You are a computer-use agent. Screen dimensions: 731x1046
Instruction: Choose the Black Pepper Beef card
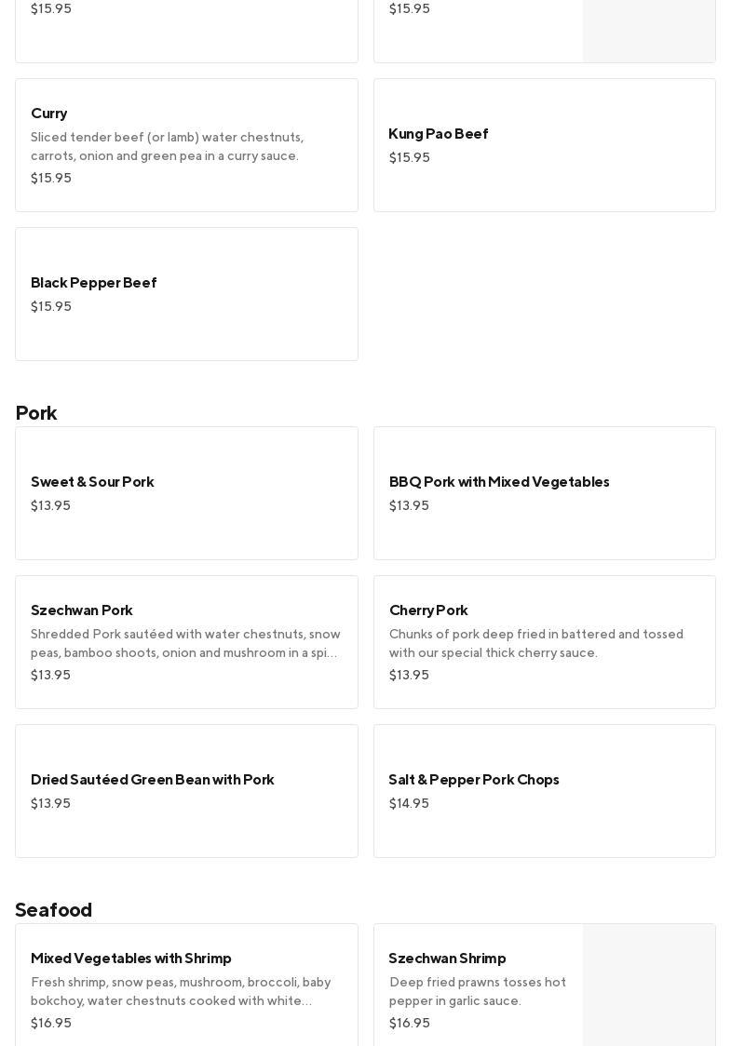click(x=94, y=283)
